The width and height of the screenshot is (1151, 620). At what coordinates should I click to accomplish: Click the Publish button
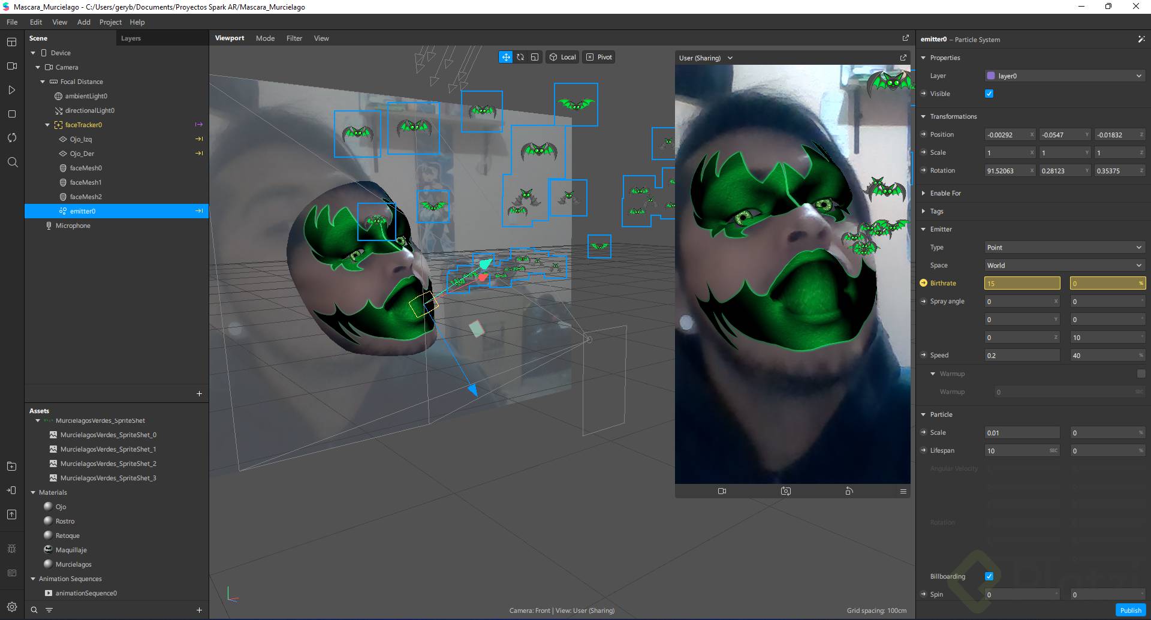click(1131, 610)
